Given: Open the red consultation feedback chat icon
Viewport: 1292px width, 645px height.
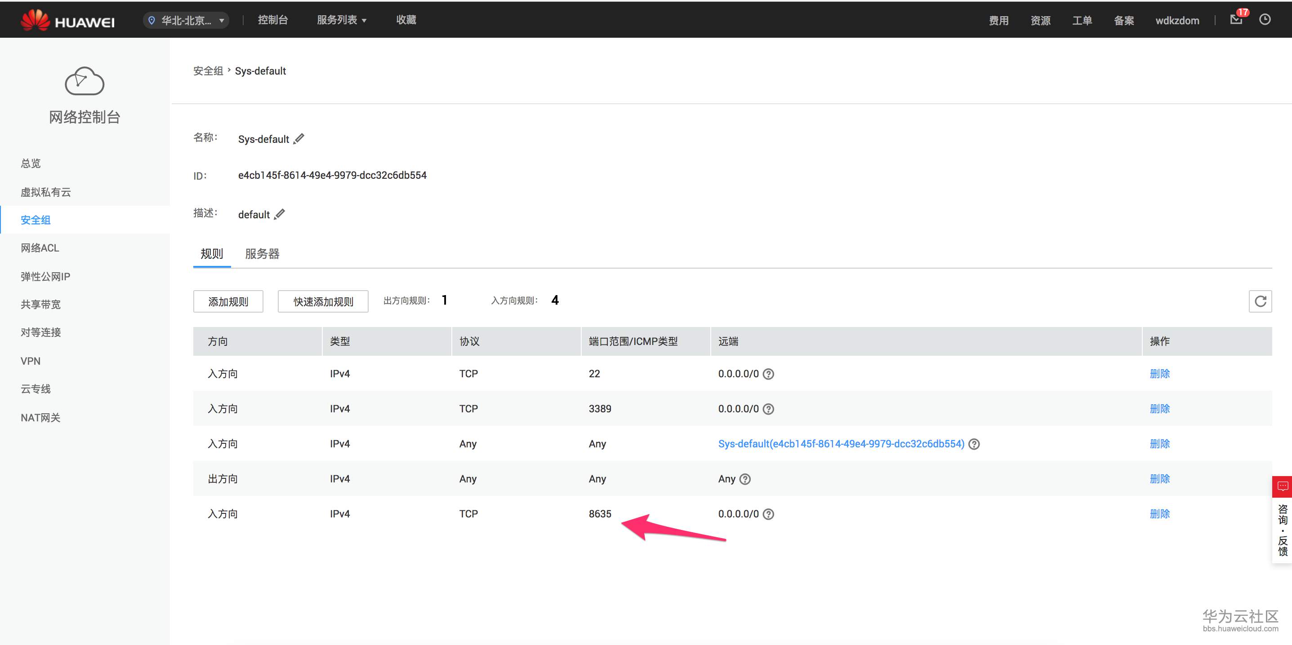Looking at the screenshot, I should [1283, 486].
